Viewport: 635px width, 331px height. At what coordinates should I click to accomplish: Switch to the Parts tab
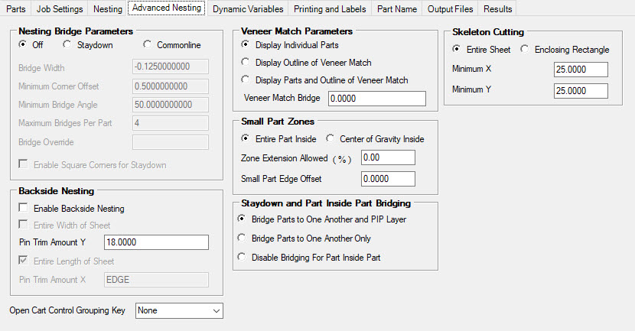[x=15, y=9]
